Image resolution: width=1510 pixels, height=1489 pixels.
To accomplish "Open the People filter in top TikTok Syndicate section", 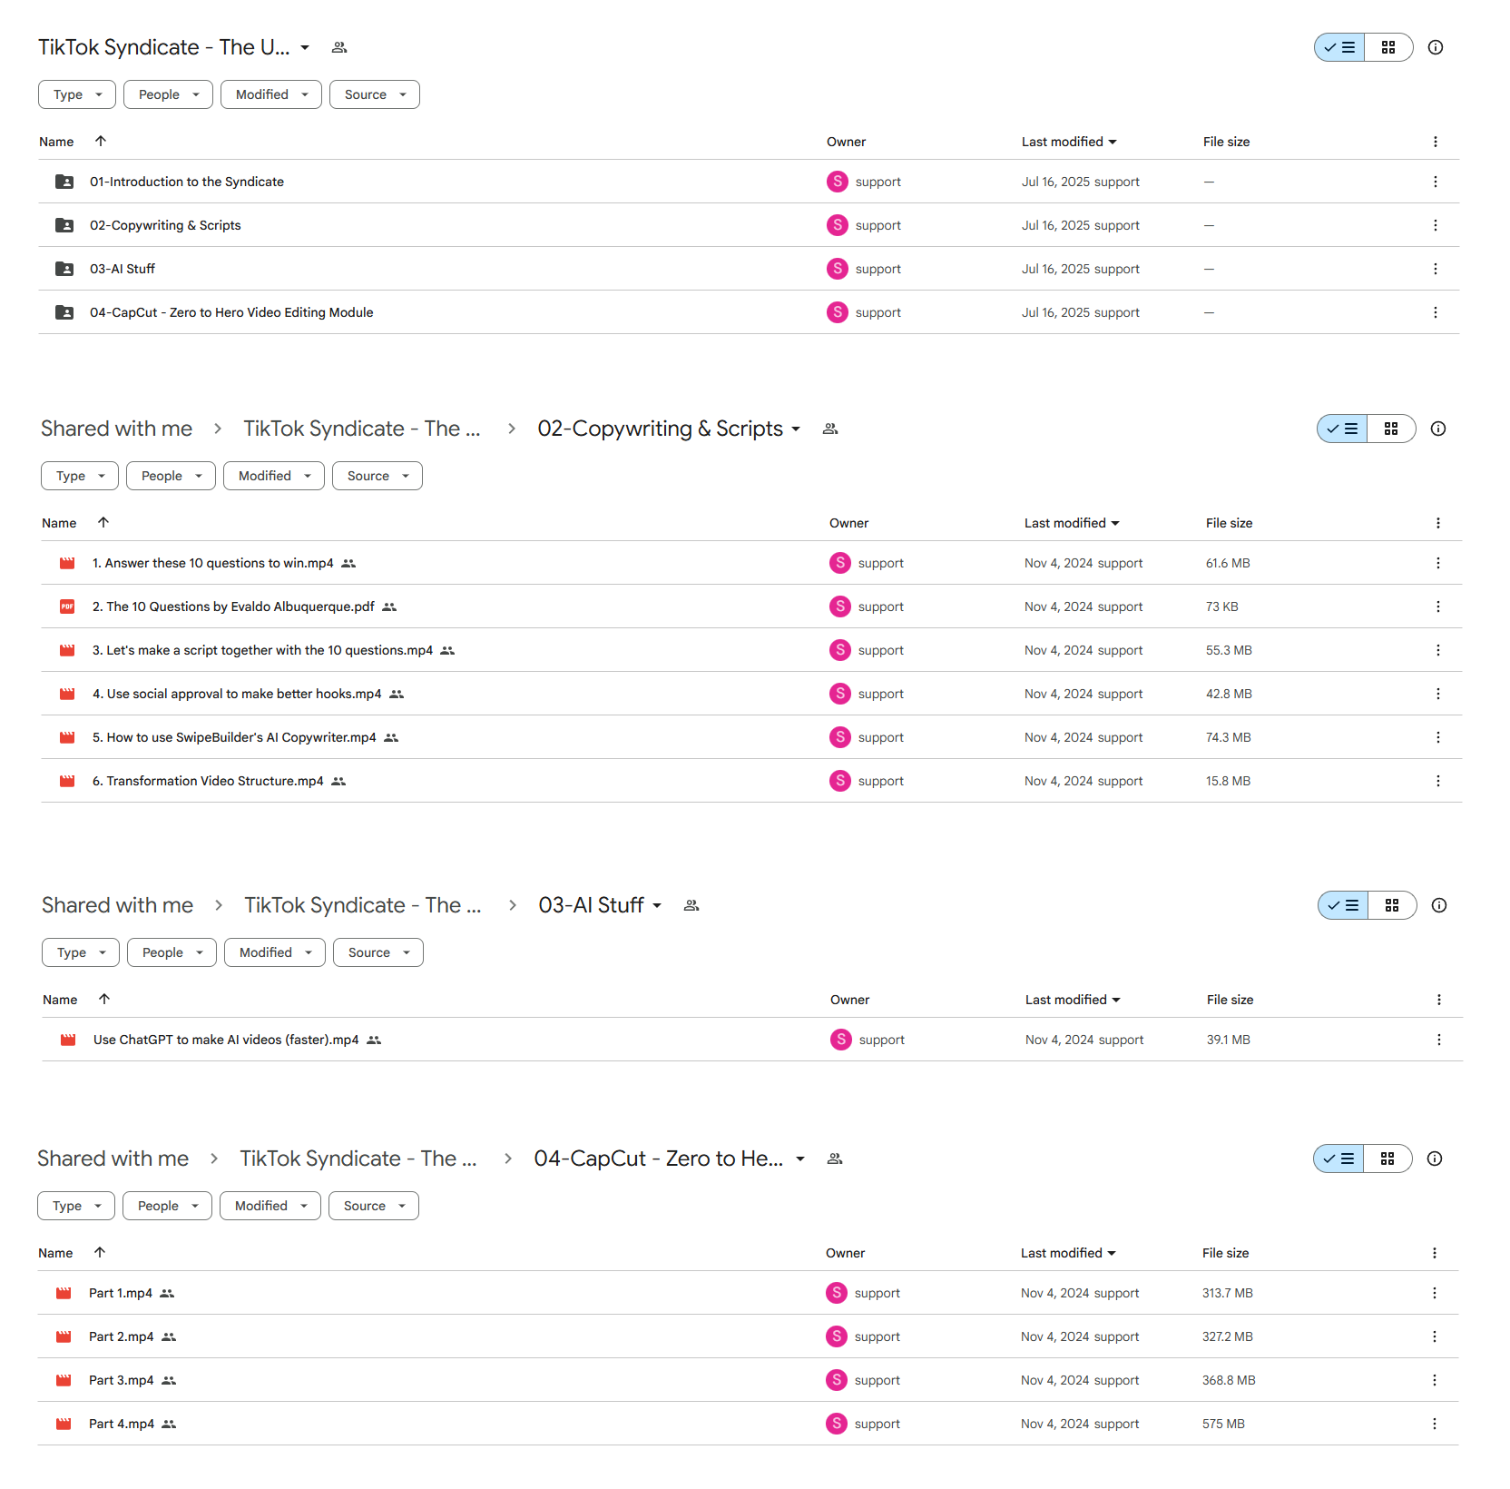I will pos(168,94).
